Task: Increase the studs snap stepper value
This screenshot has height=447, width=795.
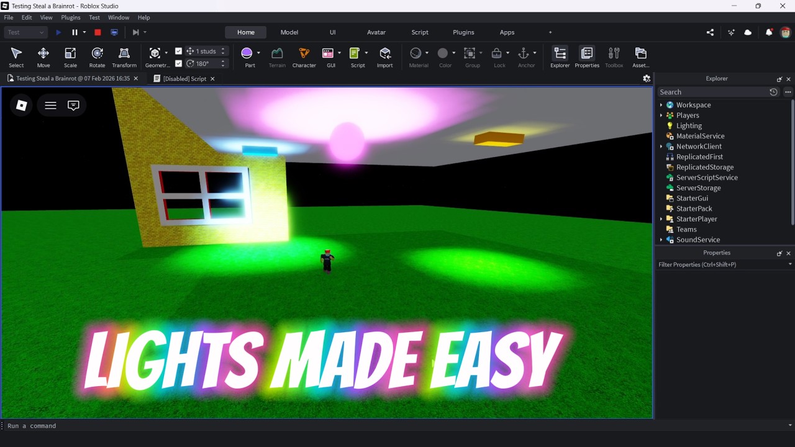Action: (223, 48)
